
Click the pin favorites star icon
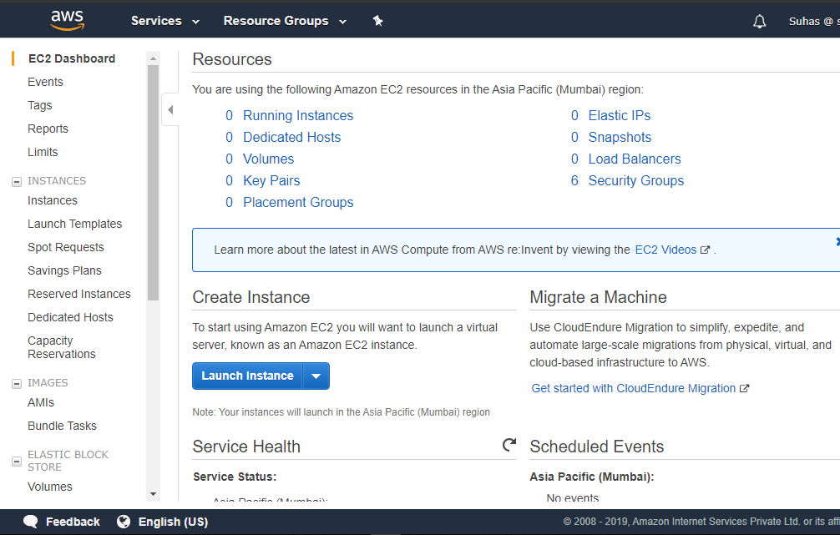[377, 20]
